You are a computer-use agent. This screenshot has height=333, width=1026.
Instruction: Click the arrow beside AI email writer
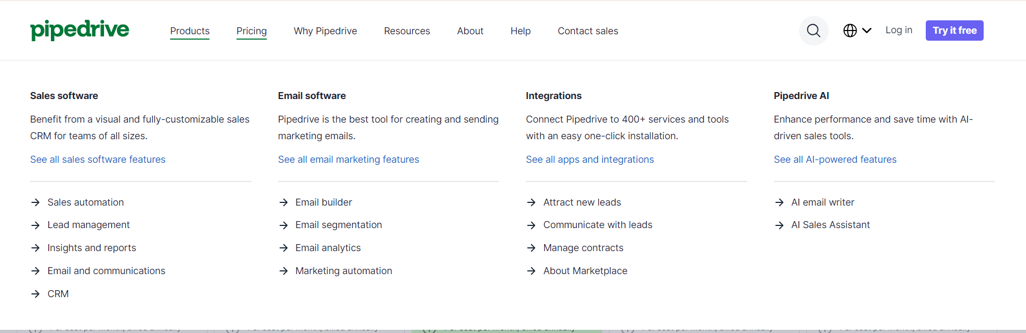coord(779,202)
